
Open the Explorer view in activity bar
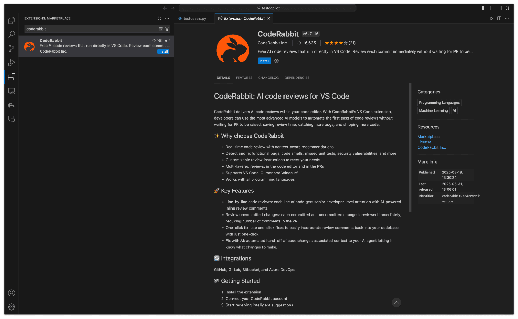click(x=11, y=20)
